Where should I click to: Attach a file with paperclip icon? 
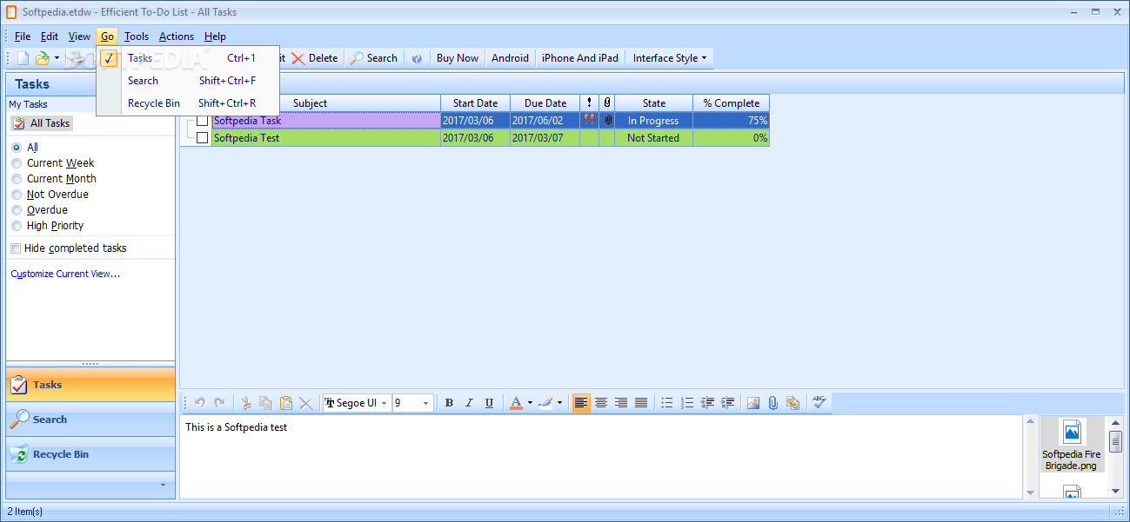(772, 403)
